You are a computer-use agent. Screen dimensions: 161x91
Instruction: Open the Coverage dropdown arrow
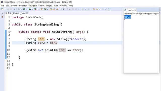(x=32, y=9)
